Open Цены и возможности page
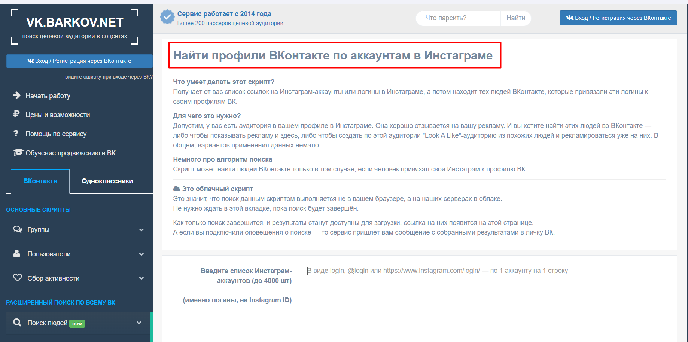 coord(58,115)
